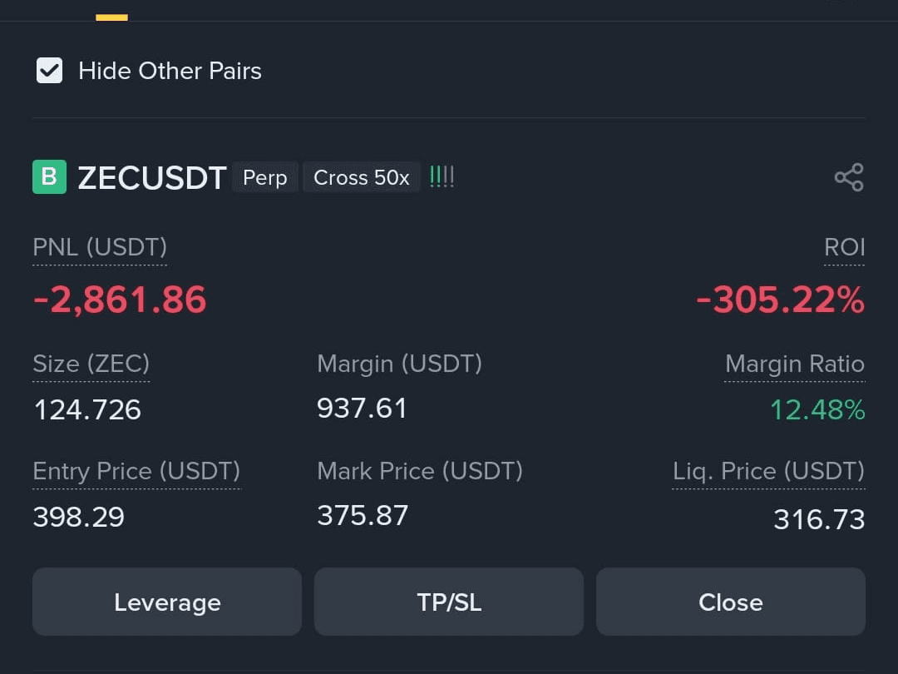The height and width of the screenshot is (674, 898).
Task: Tap the Margin (USDT) value 937.61
Action: (x=362, y=409)
